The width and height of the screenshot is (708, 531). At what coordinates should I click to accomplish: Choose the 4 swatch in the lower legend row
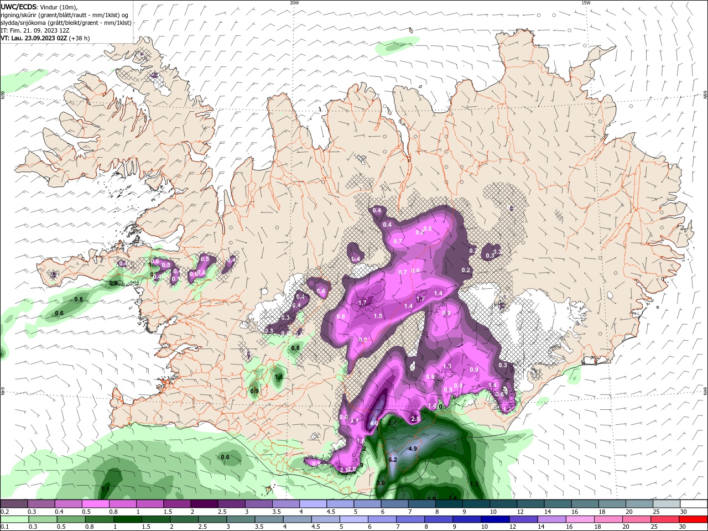tap(296, 519)
